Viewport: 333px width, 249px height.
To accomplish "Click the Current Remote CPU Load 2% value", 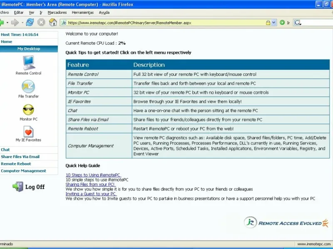I will [122, 43].
